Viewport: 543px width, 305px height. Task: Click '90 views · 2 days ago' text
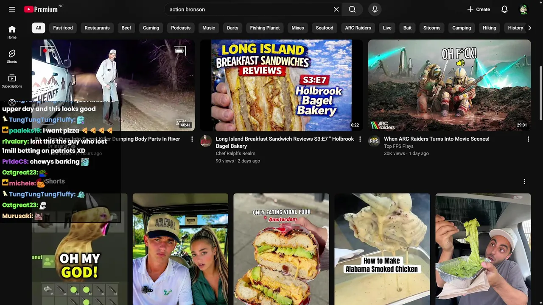point(238,161)
